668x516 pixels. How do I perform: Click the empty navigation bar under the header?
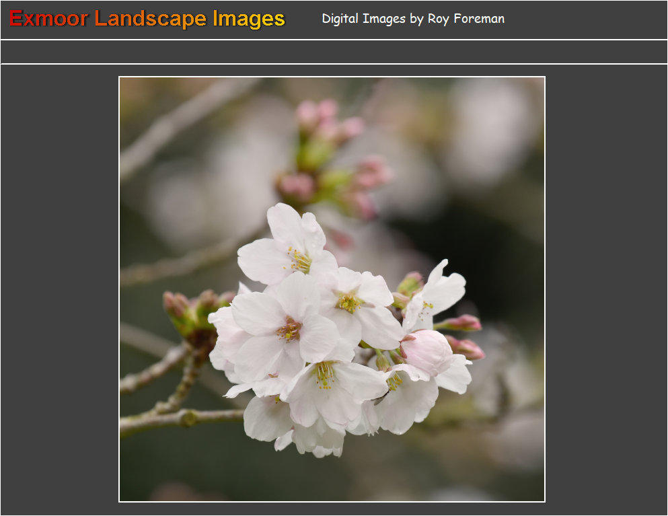[x=334, y=52]
